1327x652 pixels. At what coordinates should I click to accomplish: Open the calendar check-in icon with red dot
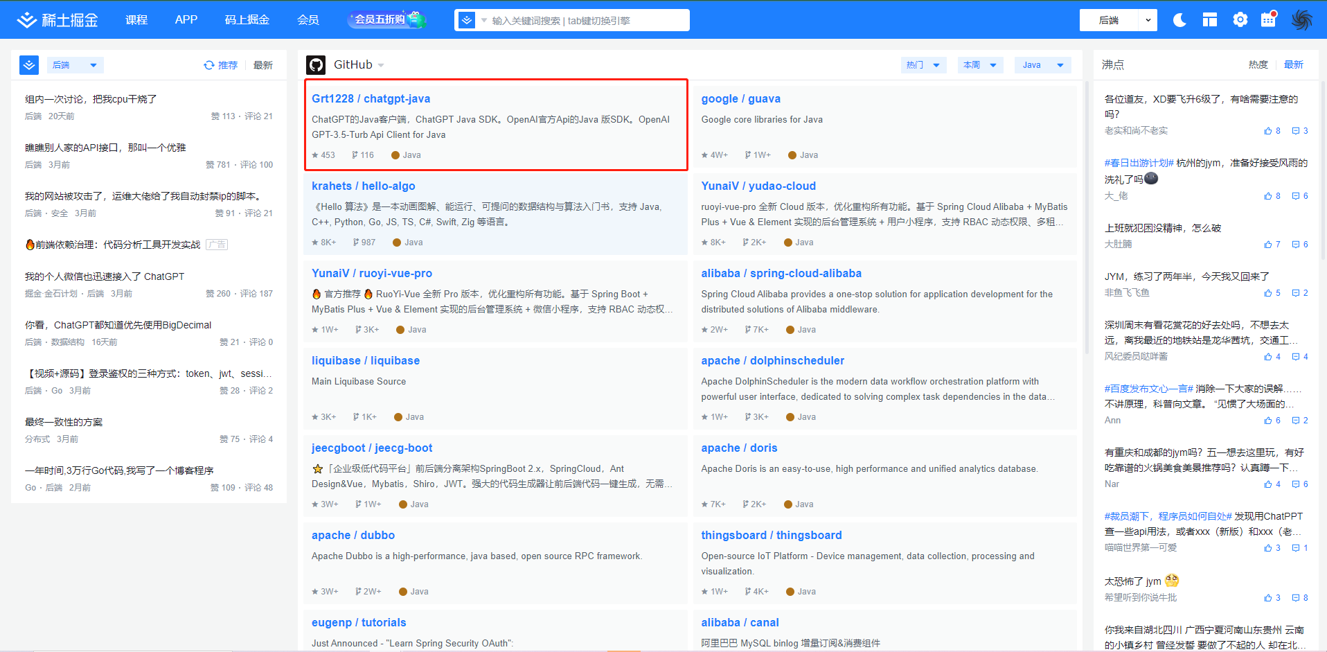(1269, 19)
